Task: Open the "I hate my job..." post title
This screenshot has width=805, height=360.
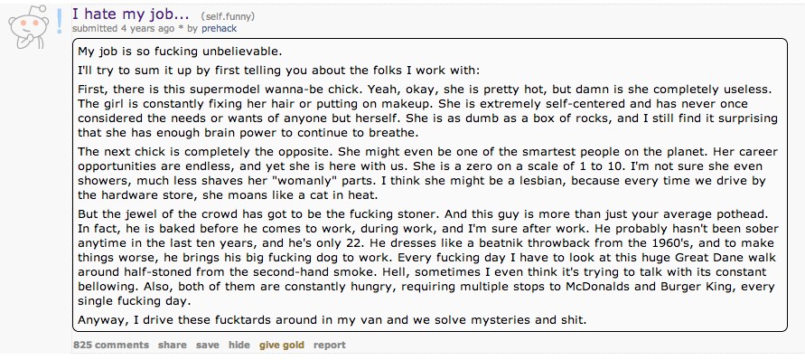Action: pos(131,14)
